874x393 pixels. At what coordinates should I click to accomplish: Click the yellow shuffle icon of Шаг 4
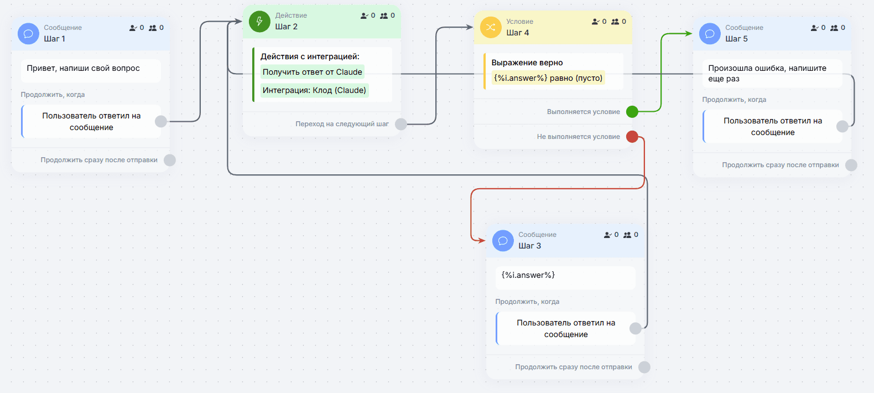(x=491, y=28)
